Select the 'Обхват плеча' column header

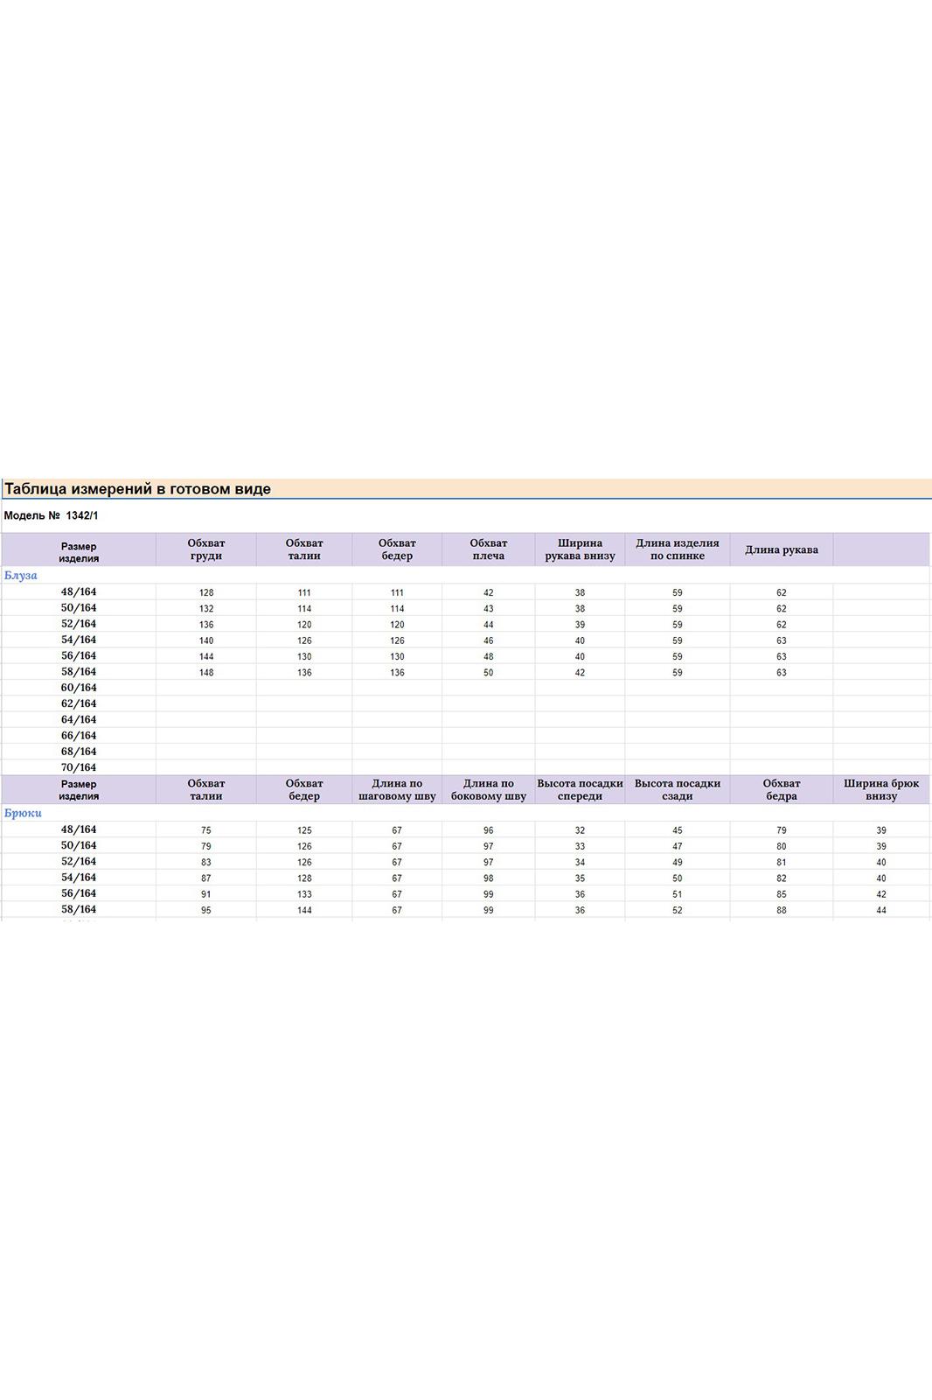(x=489, y=549)
